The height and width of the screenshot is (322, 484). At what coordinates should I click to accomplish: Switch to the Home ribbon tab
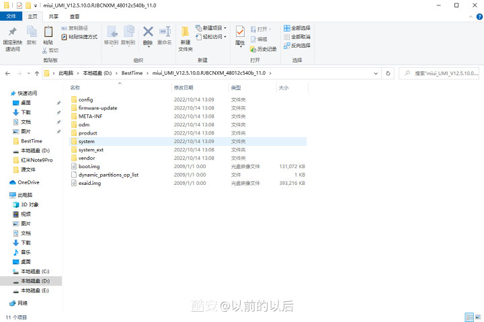[32, 16]
